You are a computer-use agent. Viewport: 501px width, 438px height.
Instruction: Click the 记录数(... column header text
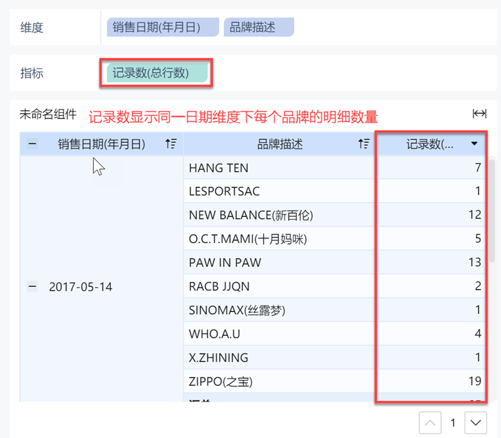(x=430, y=144)
